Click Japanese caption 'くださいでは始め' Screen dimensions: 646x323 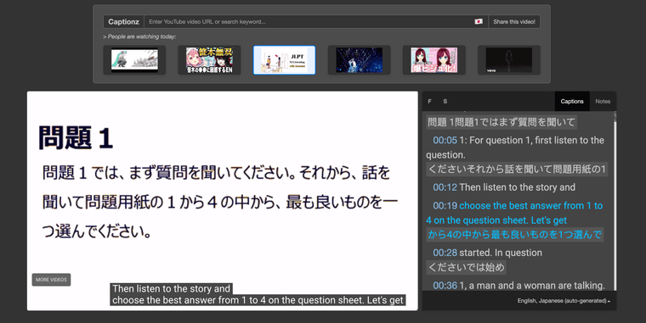tap(466, 267)
